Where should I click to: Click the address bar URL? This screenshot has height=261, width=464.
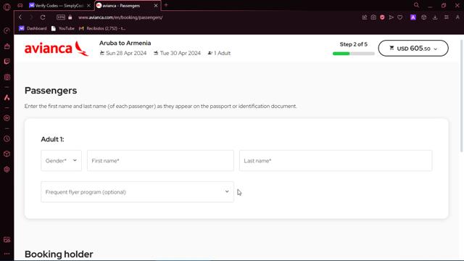click(120, 17)
